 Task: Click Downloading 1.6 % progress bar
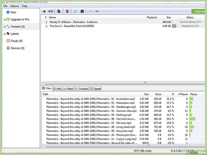[x=189, y=22]
